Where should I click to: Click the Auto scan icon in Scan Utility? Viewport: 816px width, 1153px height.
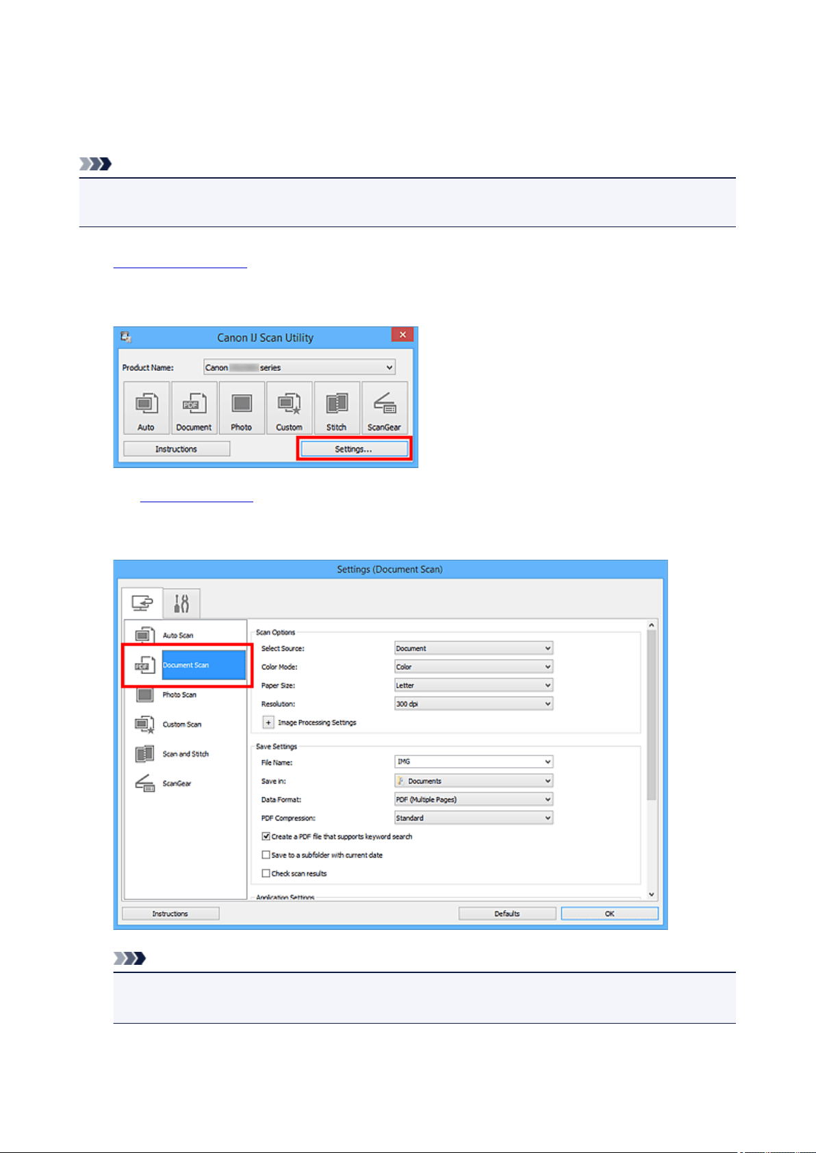[x=146, y=408]
